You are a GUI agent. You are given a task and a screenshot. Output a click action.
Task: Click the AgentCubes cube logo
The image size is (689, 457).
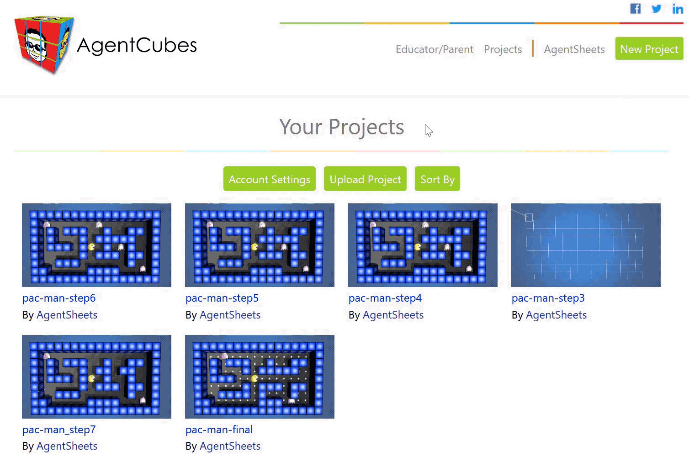(x=44, y=44)
